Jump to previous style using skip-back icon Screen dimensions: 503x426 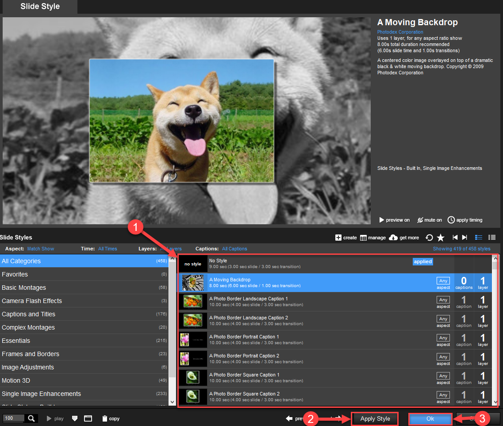coord(455,237)
